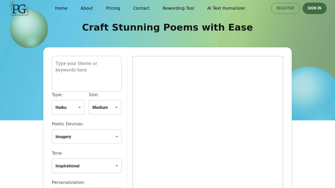The image size is (335, 188).
Task: Click the Size dropdown chevron
Action: click(x=116, y=107)
